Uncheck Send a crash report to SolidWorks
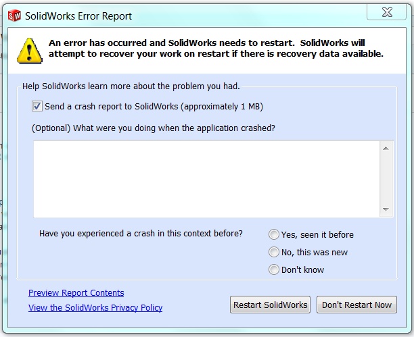This screenshot has height=337, width=414. (37, 106)
